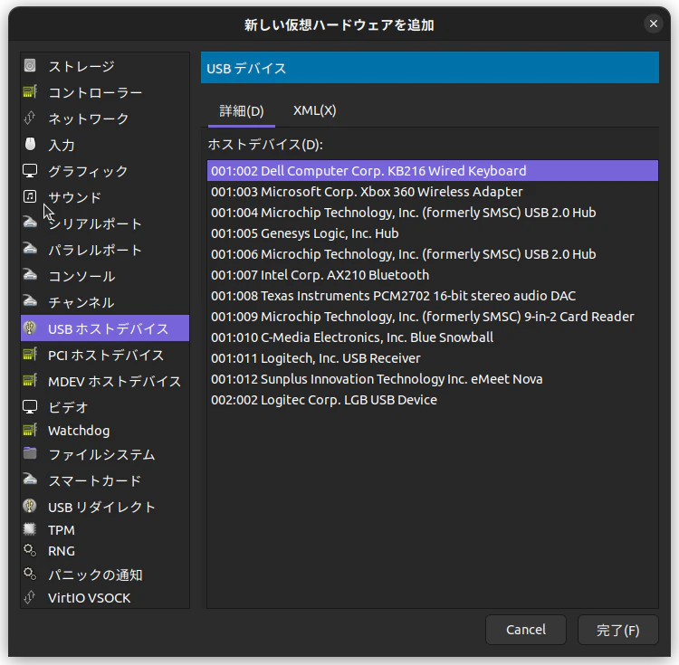Open the XML(X) tab
This screenshot has width=679, height=665.
(314, 111)
